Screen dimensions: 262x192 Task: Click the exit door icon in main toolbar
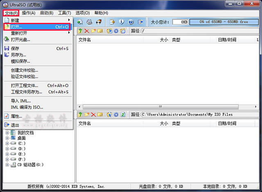(x=141, y=22)
